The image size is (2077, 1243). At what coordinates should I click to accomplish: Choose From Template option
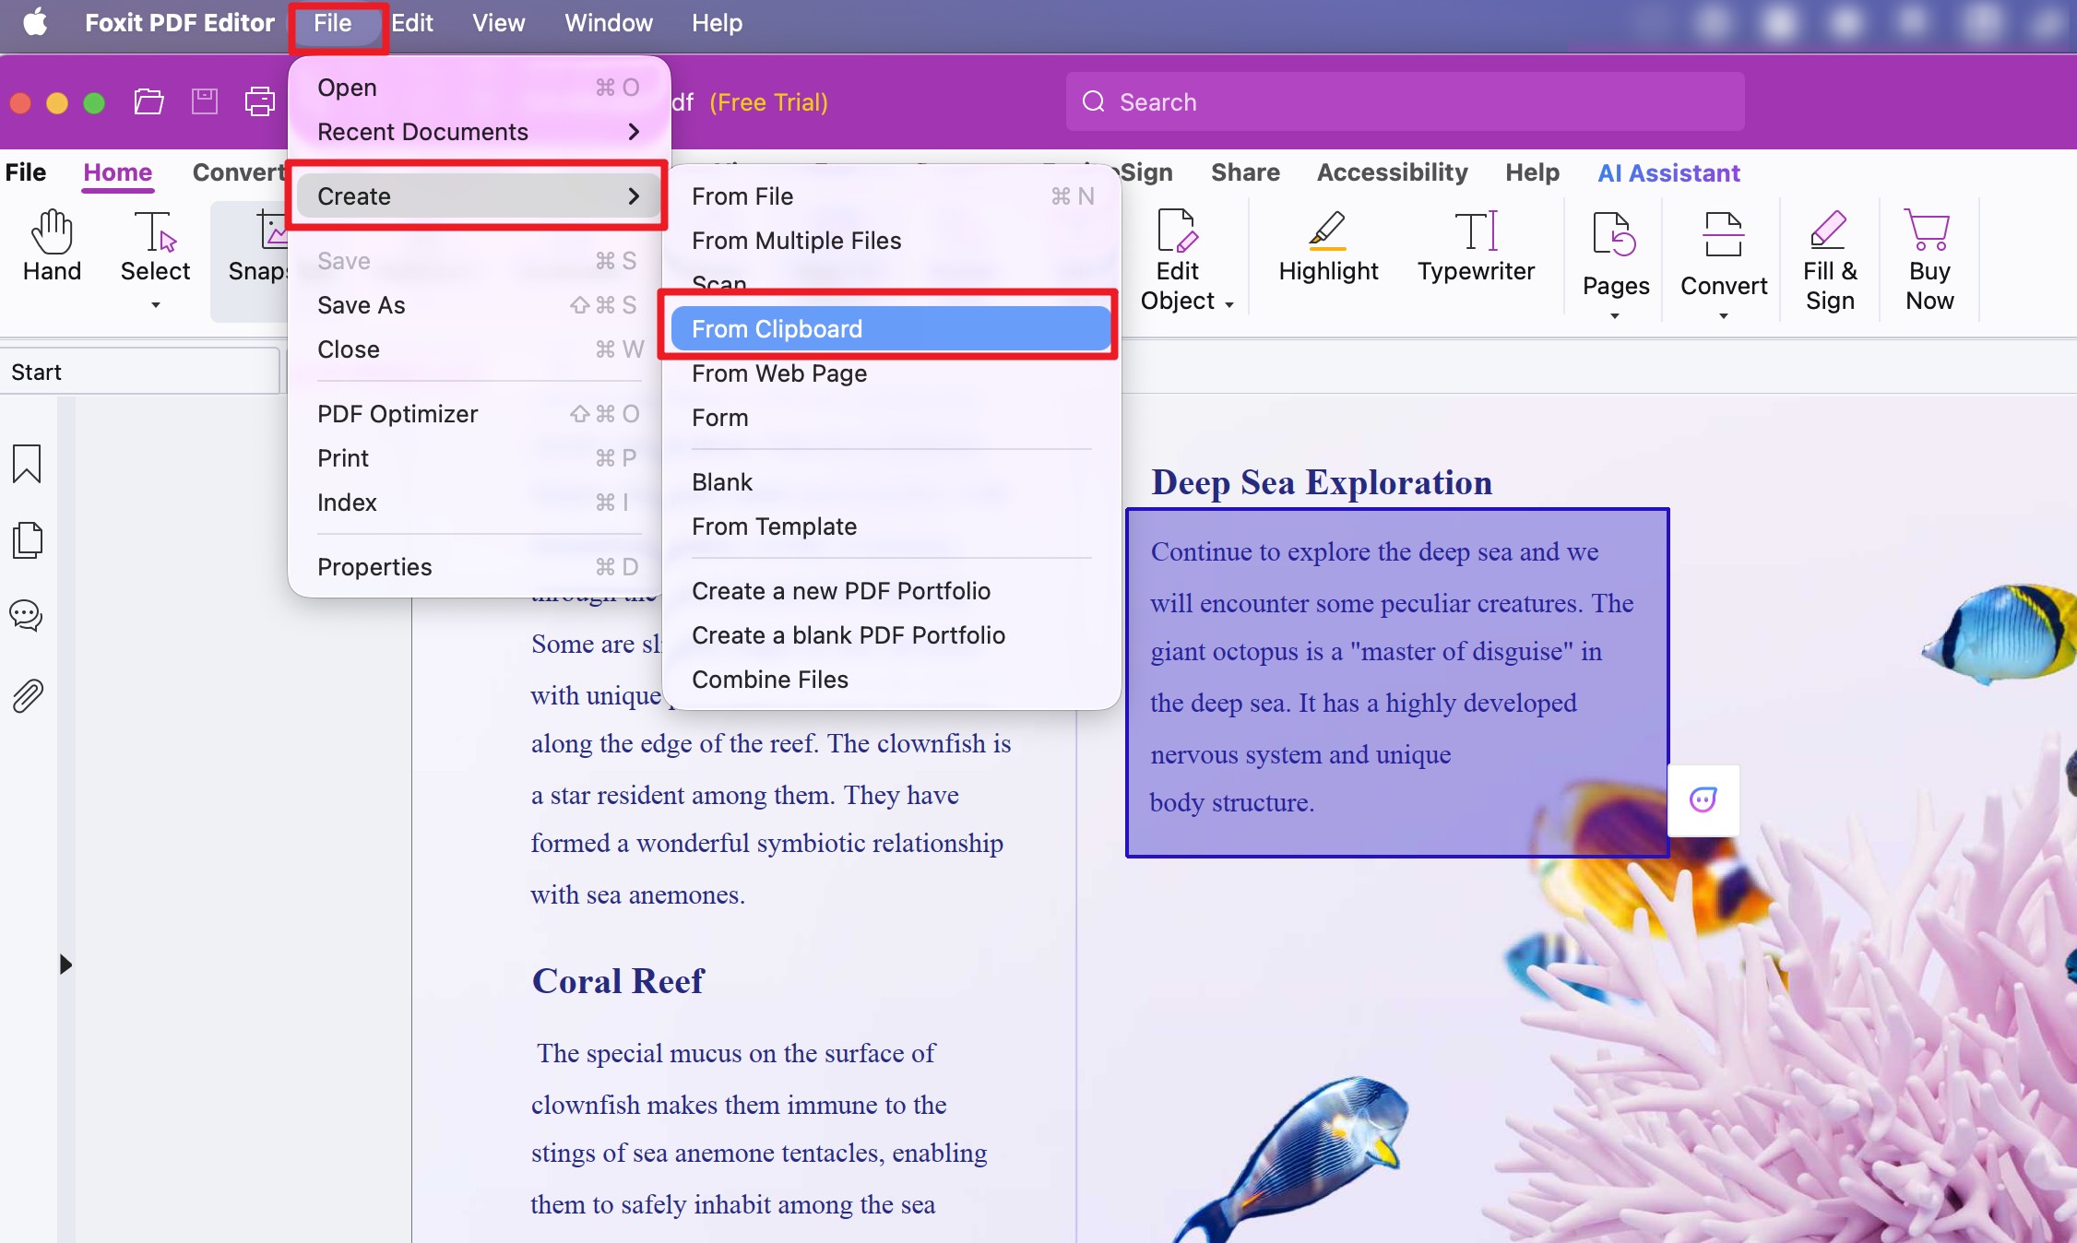pyautogui.click(x=891, y=527)
